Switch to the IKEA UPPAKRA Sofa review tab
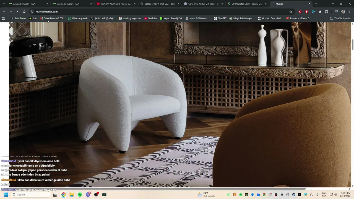Image resolution: width=354 pixels, height=199 pixels. pyautogui.click(x=116, y=4)
